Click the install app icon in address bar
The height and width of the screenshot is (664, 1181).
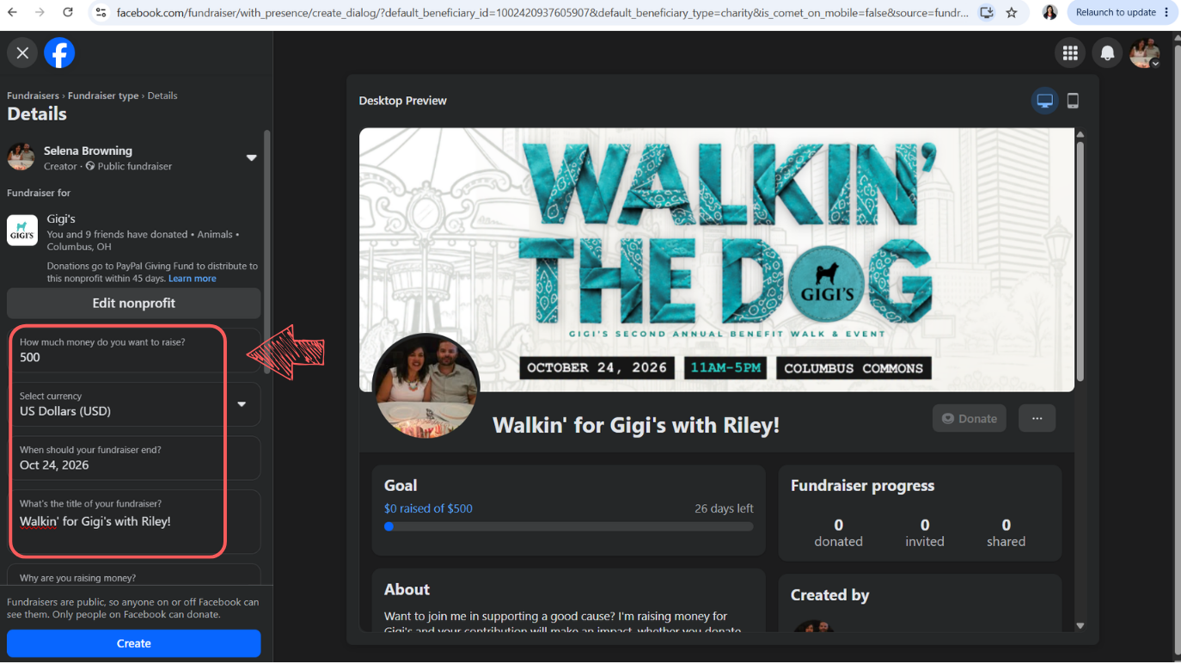(987, 13)
